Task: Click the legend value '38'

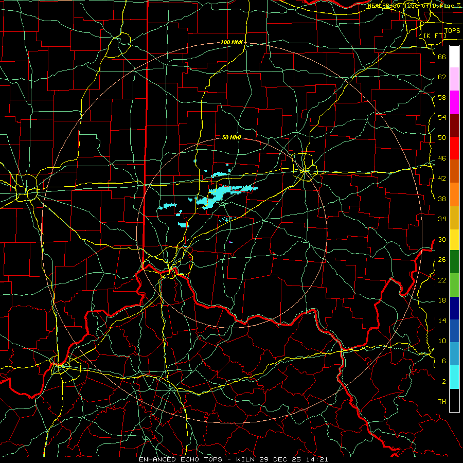Action: point(442,199)
